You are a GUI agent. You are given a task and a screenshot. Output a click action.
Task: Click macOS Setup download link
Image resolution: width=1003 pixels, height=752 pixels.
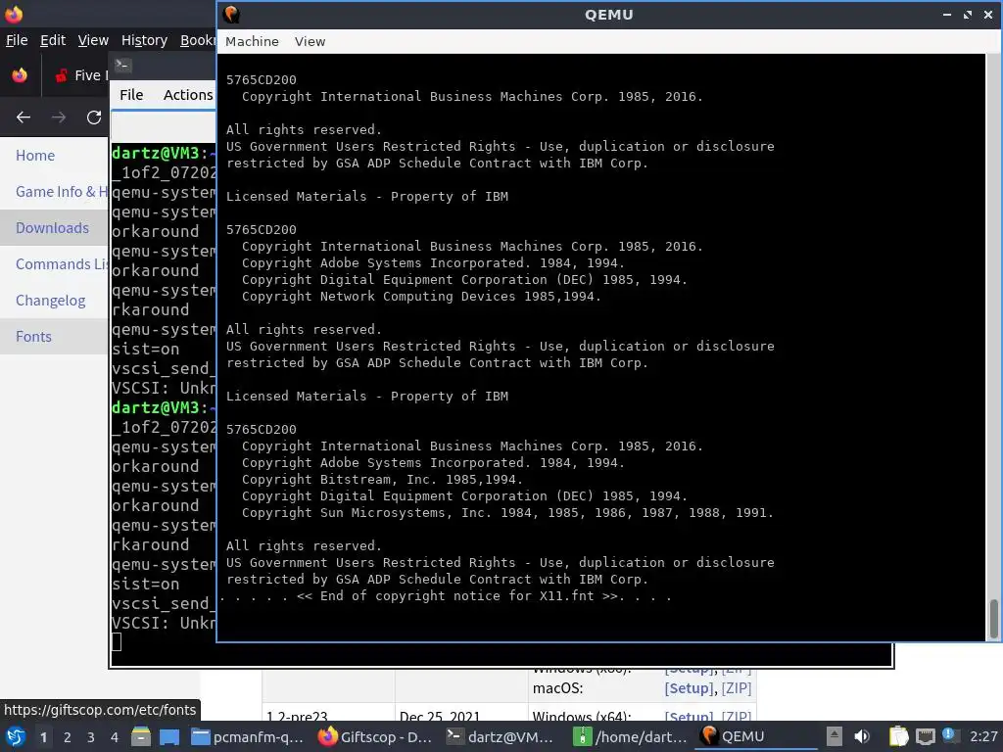pos(689,688)
